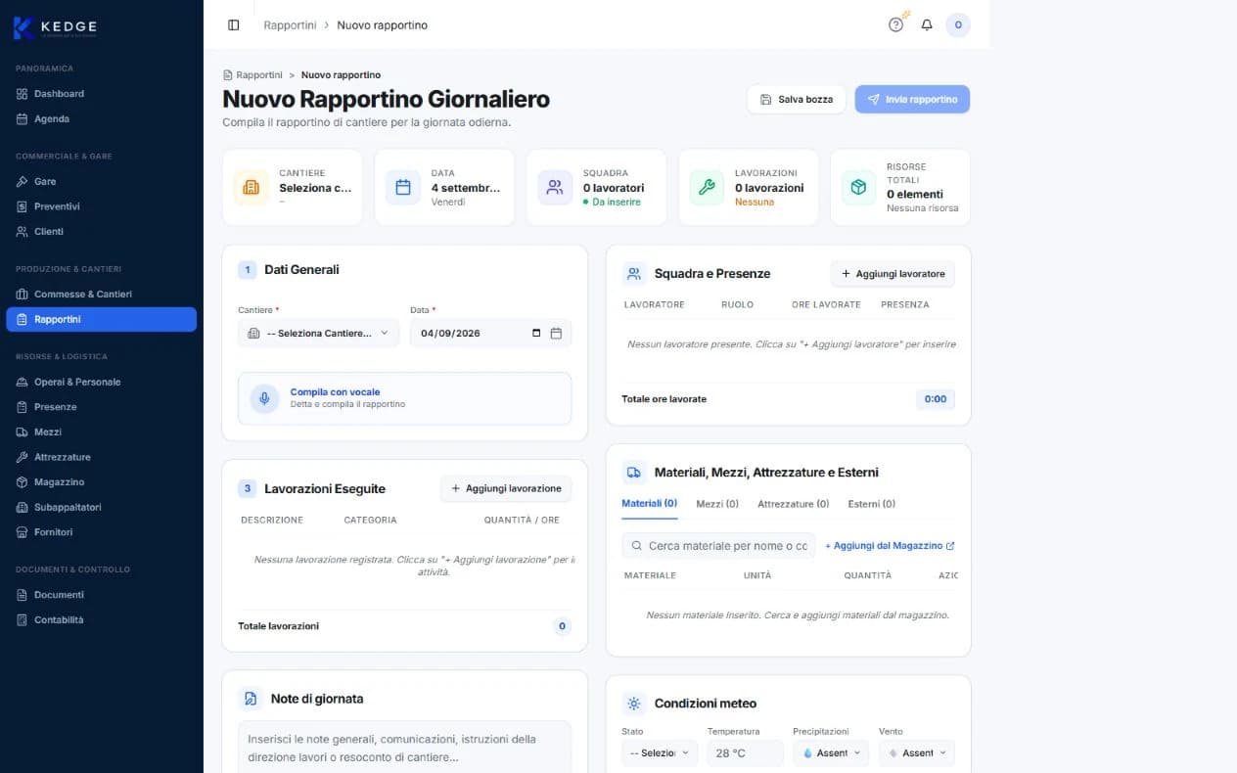Click the KEDGE logo

55,27
